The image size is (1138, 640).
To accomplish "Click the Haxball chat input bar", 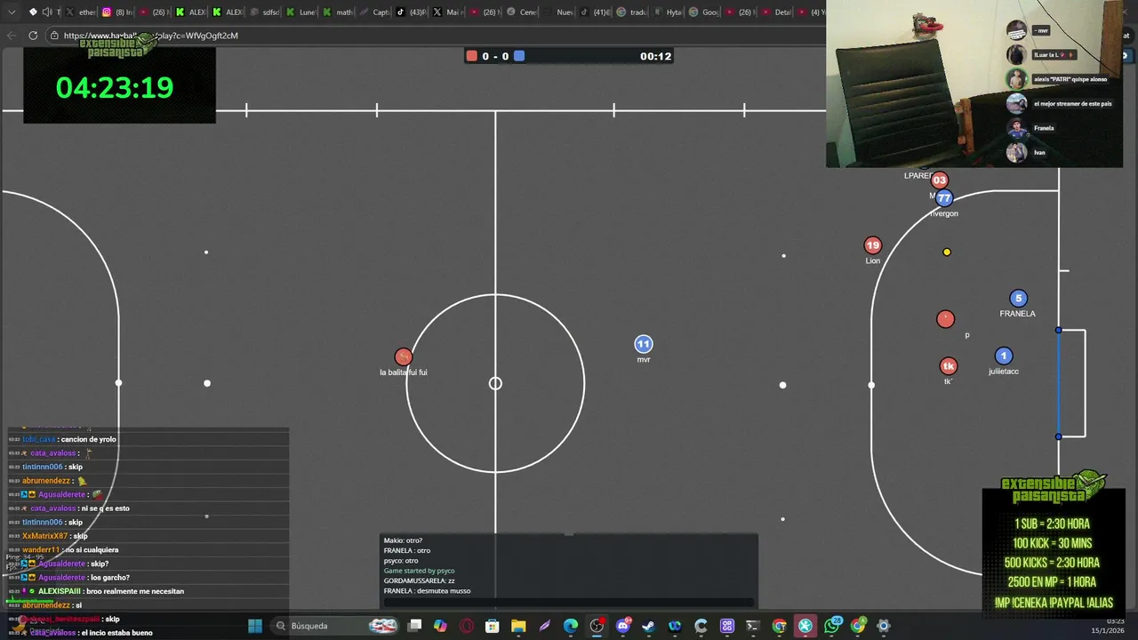I will (569, 602).
